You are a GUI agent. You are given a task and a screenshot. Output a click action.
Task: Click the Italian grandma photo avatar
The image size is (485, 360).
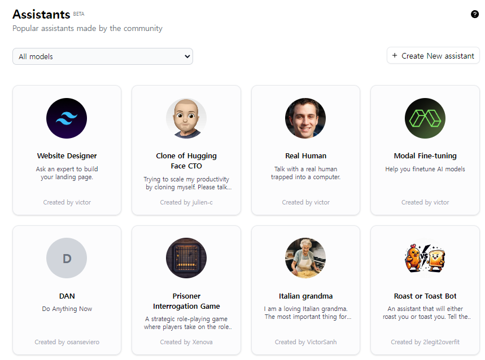click(305, 258)
